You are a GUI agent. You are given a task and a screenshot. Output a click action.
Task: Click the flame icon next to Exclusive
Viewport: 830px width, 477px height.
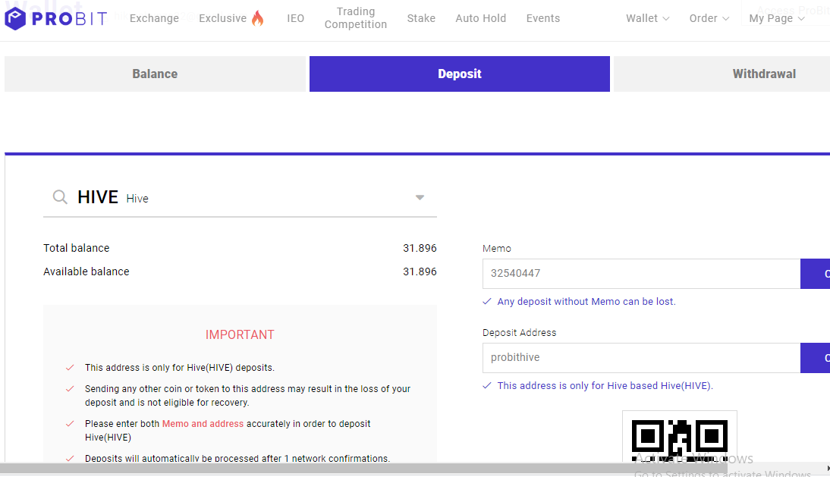(x=257, y=18)
